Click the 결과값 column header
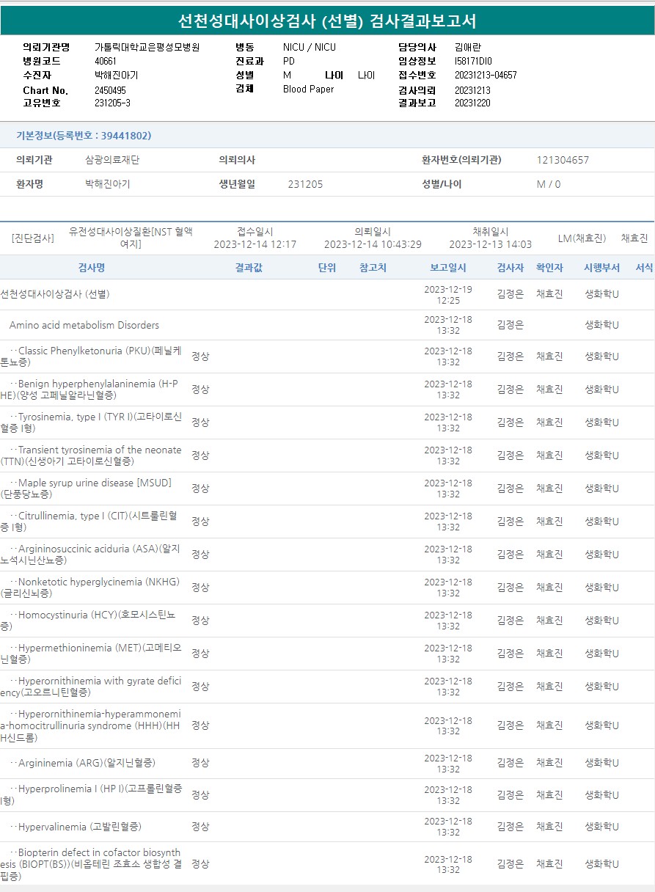Image resolution: width=655 pixels, height=892 pixels. coord(249,268)
